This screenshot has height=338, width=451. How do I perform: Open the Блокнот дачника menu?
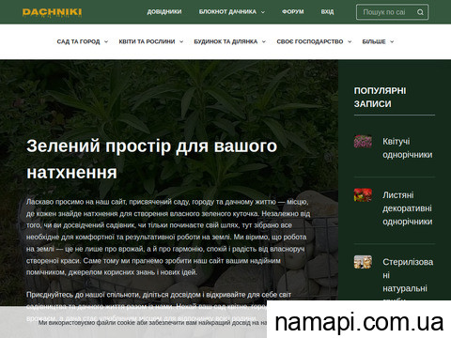coord(227,12)
